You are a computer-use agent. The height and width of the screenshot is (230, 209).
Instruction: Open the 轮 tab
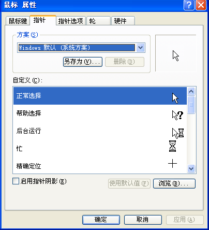click(x=98, y=21)
